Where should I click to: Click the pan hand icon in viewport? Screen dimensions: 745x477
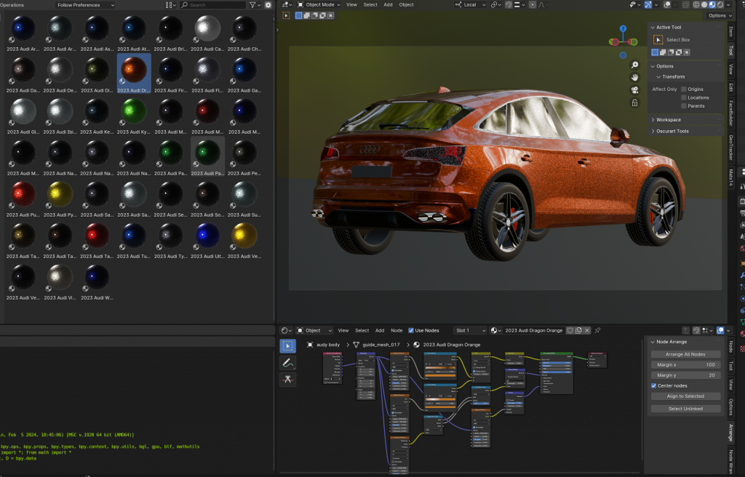[635, 77]
